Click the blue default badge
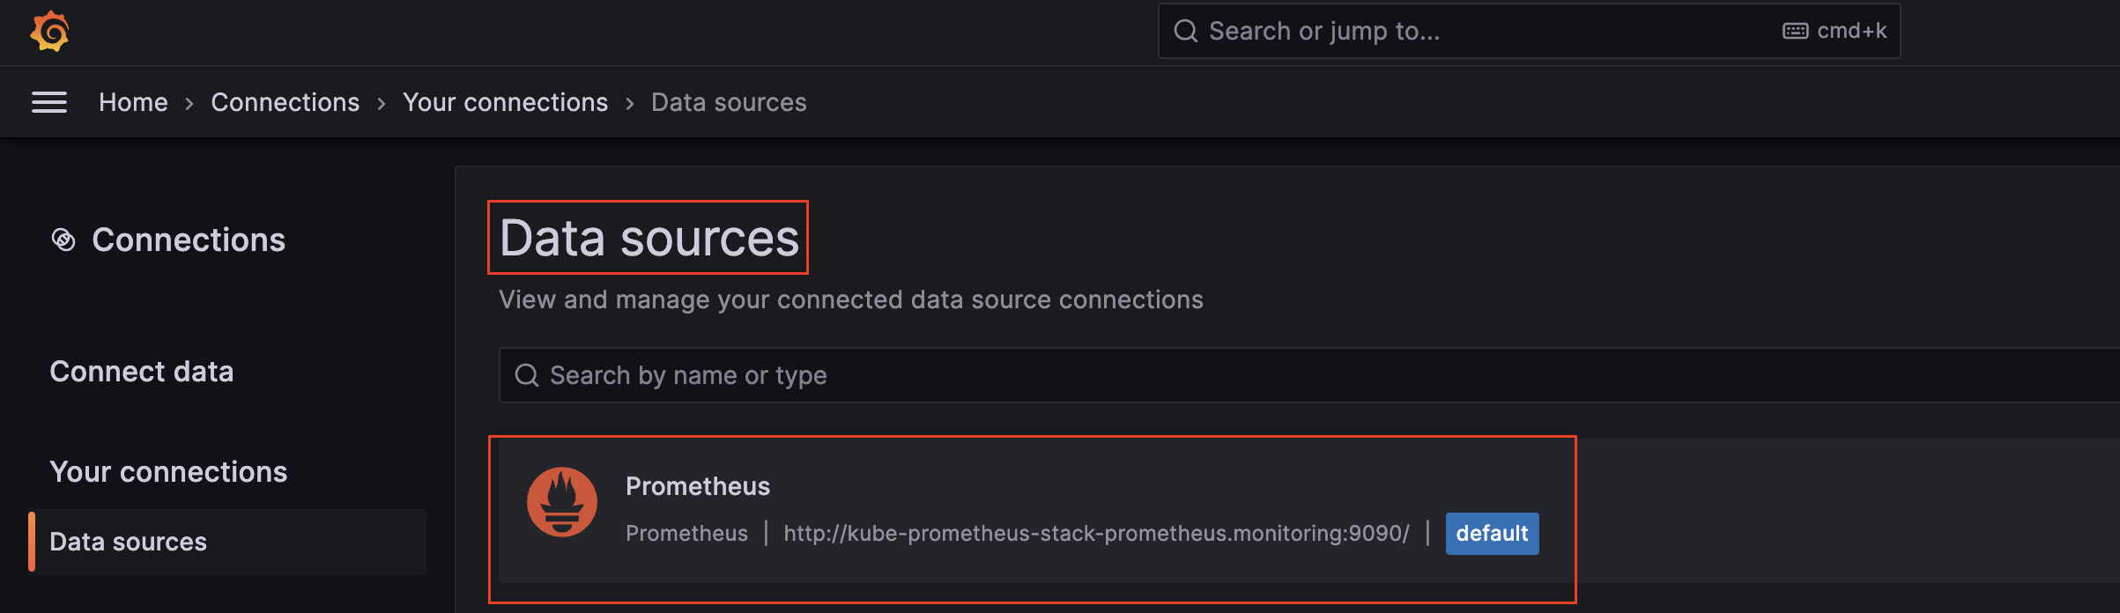The height and width of the screenshot is (613, 2120). click(x=1492, y=534)
